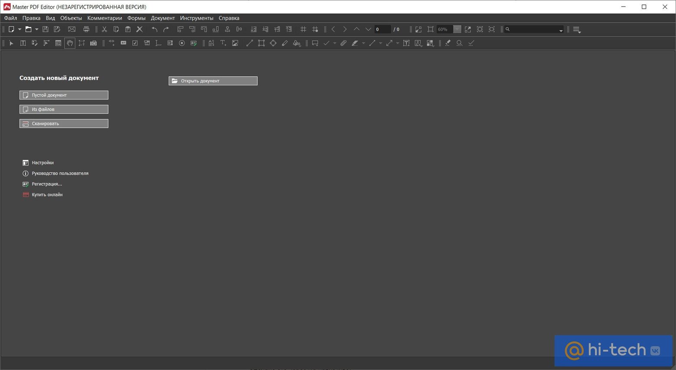Screen dimensions: 676x370
Task: Select the pencil drawing tool
Action: click(x=285, y=43)
